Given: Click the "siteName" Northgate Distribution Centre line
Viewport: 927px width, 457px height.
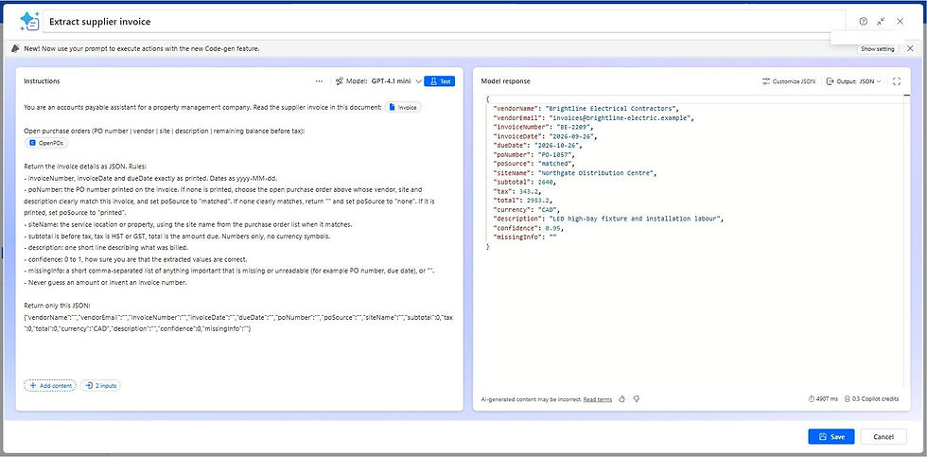Looking at the screenshot, I should click(x=575, y=172).
